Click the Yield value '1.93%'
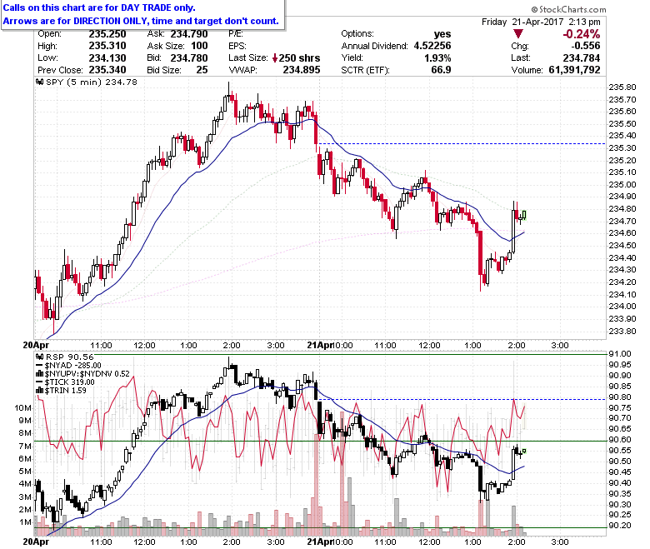The image size is (650, 549). point(437,58)
